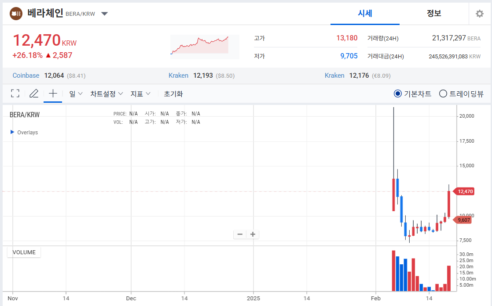Image resolution: width=492 pixels, height=306 pixels.
Task: Click the 30.0m volume axis label
Action: 466,254
